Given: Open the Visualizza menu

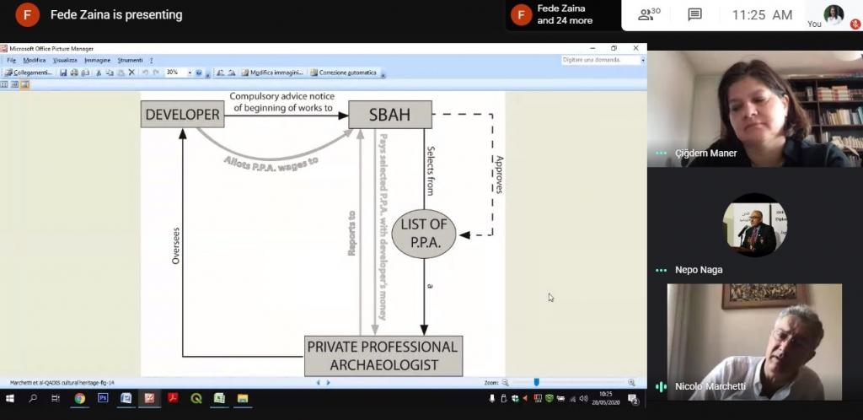Looking at the screenshot, I should (x=65, y=60).
